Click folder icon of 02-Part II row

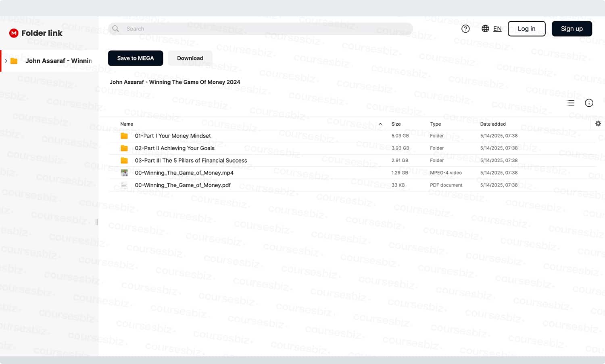(124, 148)
